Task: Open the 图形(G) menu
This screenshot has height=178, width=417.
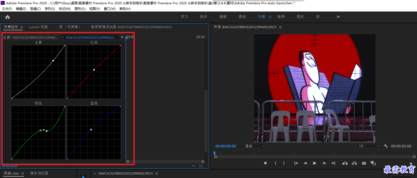Action: (x=80, y=9)
